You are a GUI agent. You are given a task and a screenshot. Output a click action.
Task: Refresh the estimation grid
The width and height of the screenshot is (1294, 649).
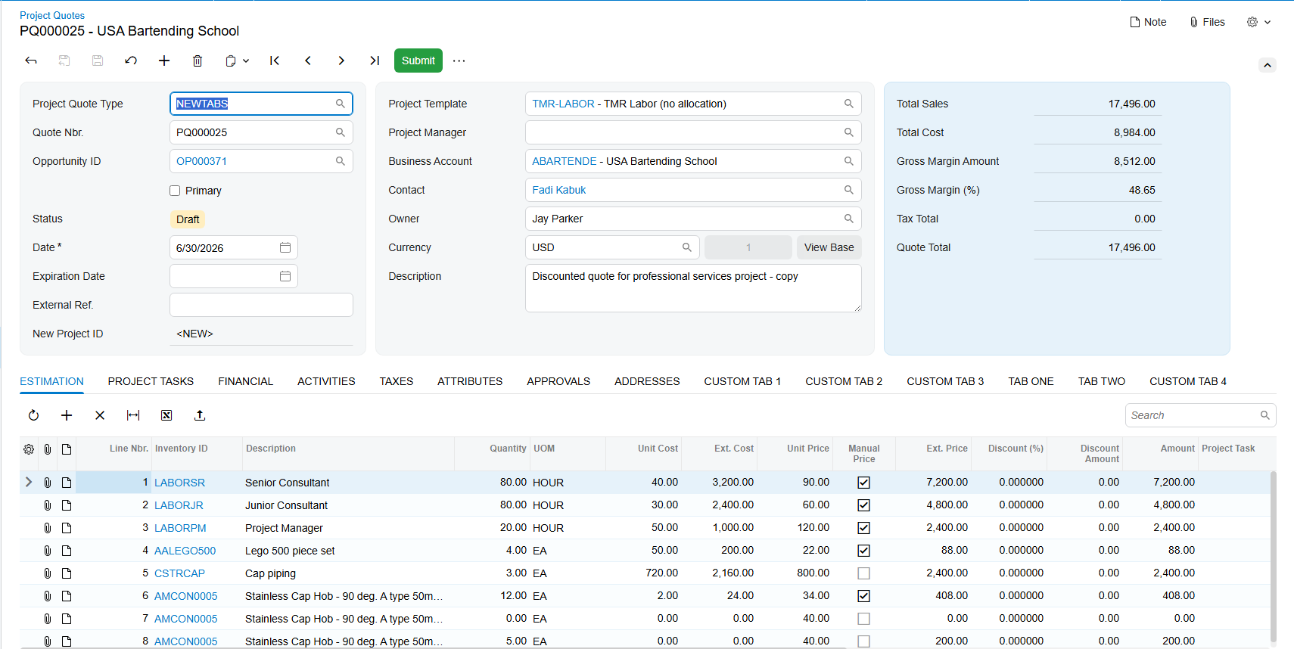pyautogui.click(x=33, y=415)
